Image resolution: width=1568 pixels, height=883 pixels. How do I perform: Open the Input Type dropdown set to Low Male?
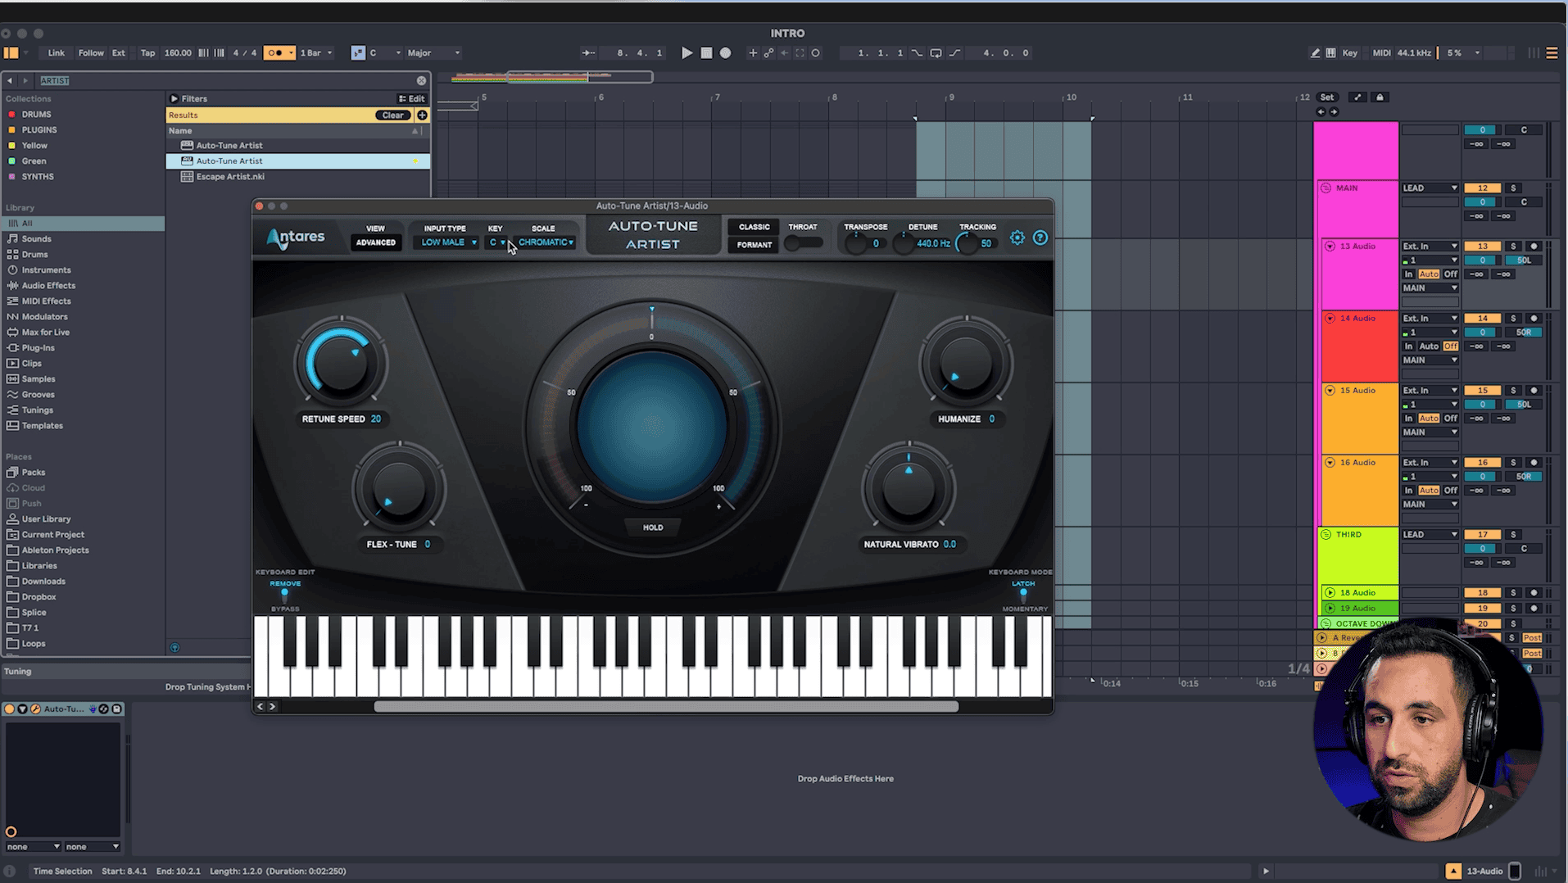click(445, 242)
